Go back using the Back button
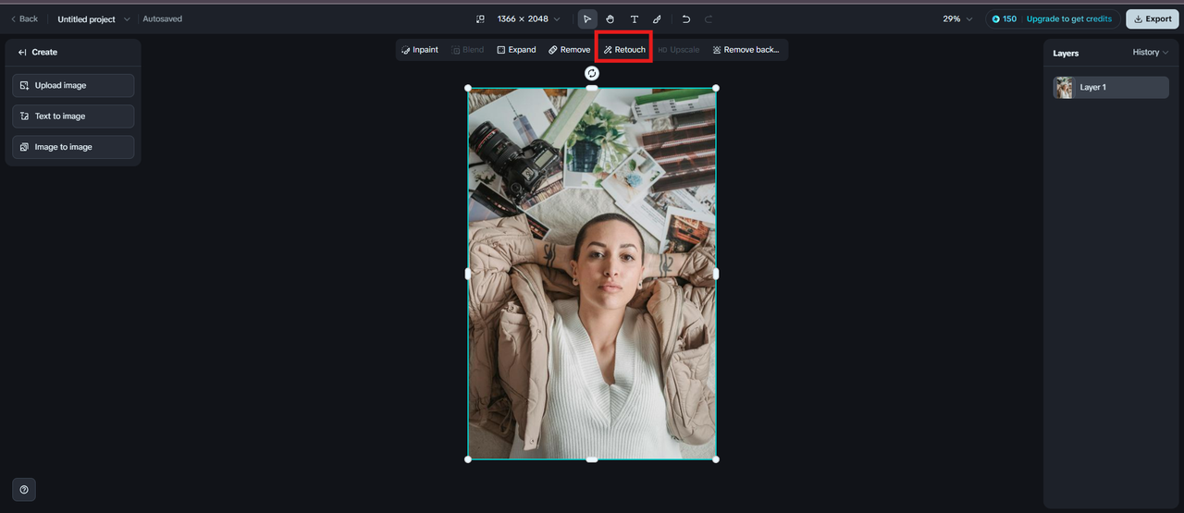Image resolution: width=1184 pixels, height=513 pixels. (24, 18)
